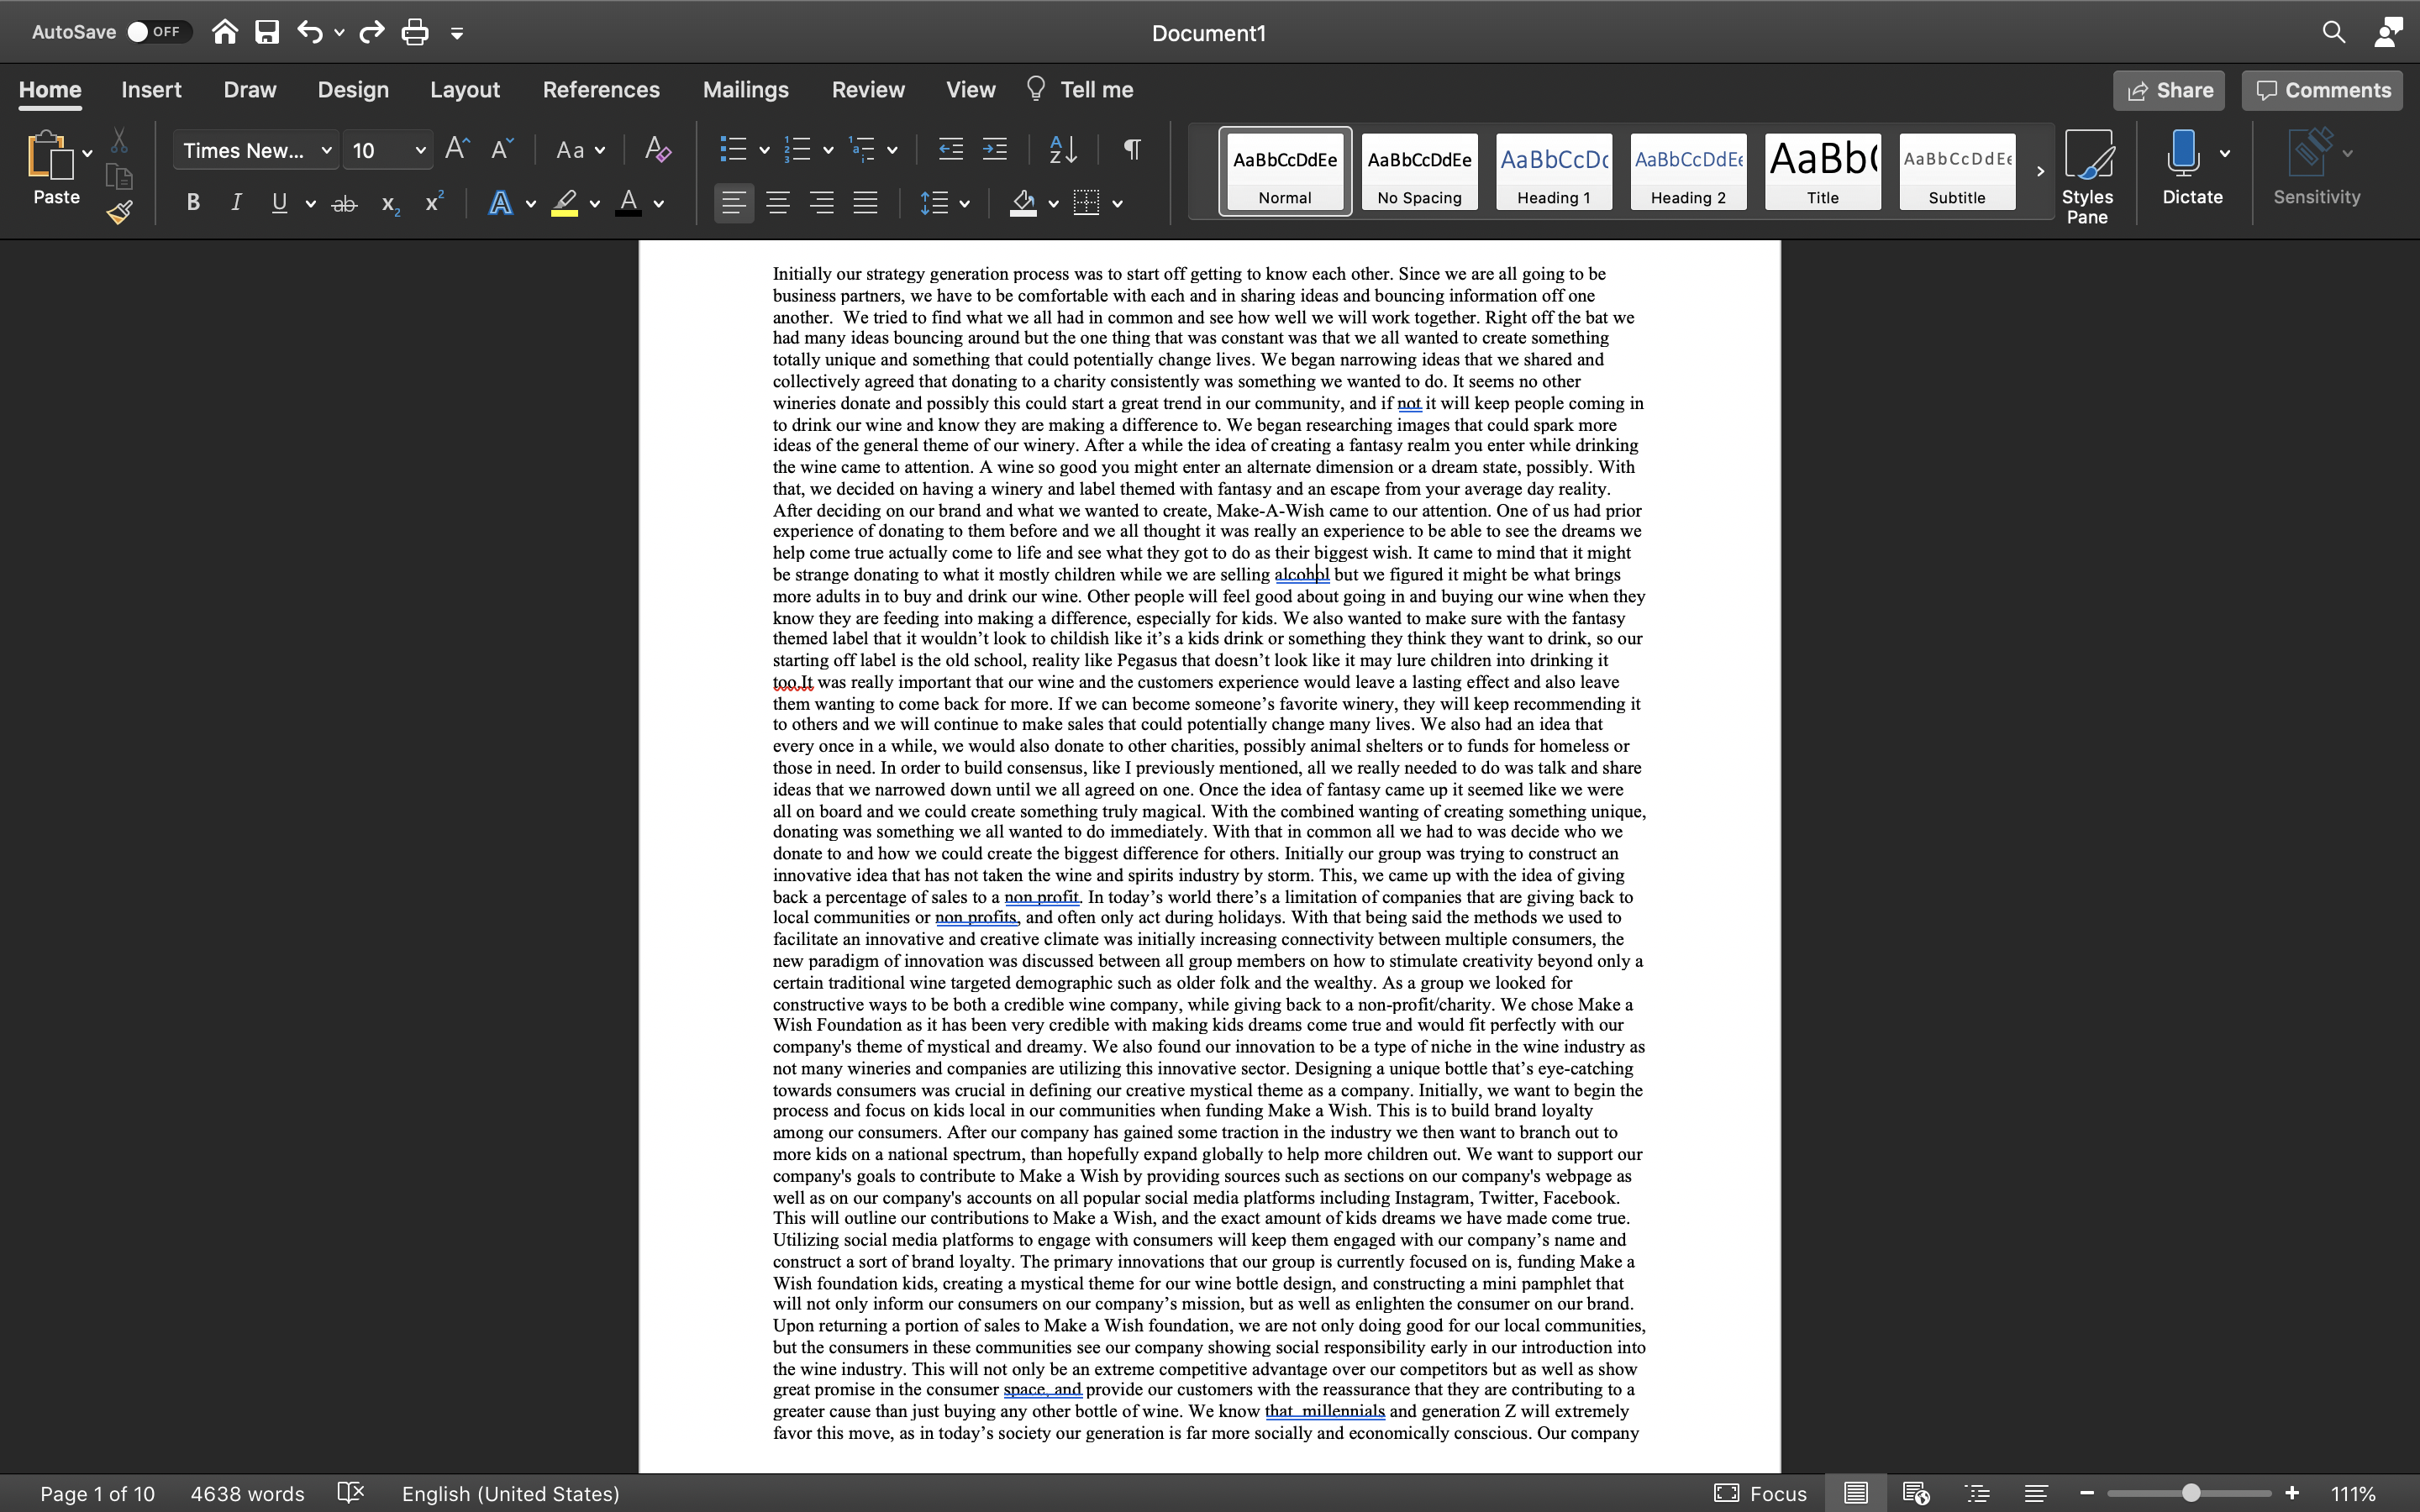Switch to Web Layout view icon
The width and height of the screenshot is (2420, 1512).
(1916, 1493)
